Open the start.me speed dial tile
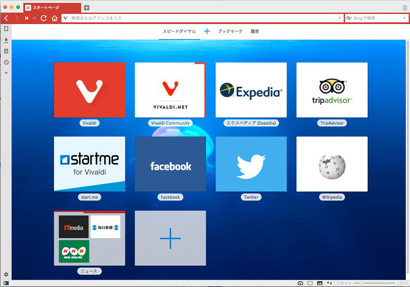 pos(90,164)
